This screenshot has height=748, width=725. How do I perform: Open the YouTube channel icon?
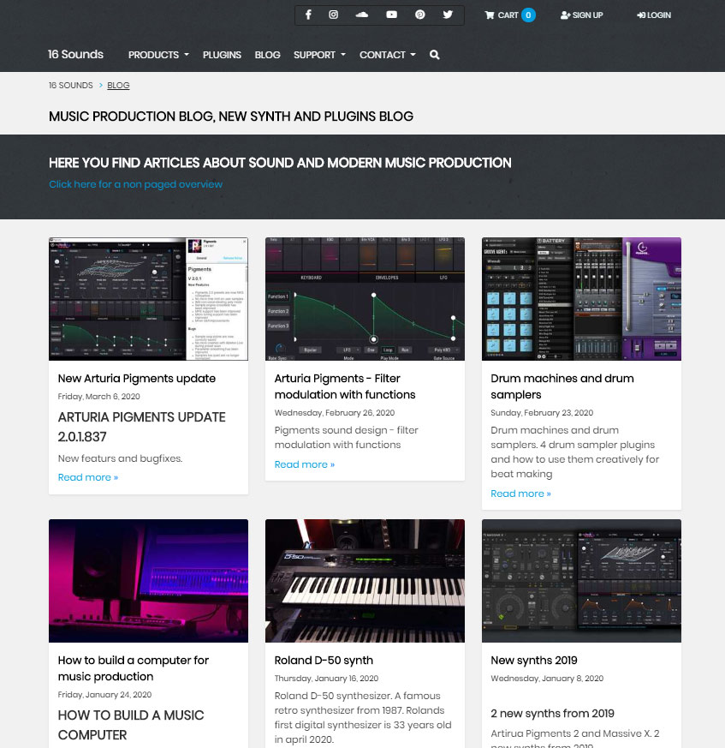click(391, 15)
